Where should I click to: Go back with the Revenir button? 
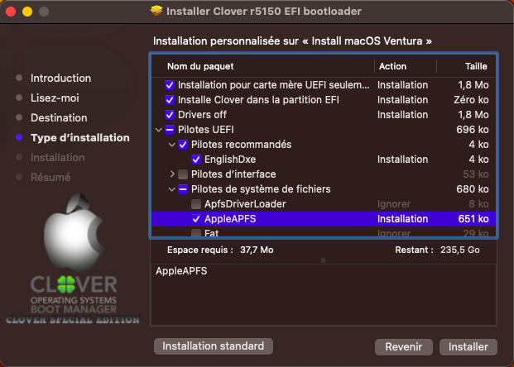pos(404,346)
